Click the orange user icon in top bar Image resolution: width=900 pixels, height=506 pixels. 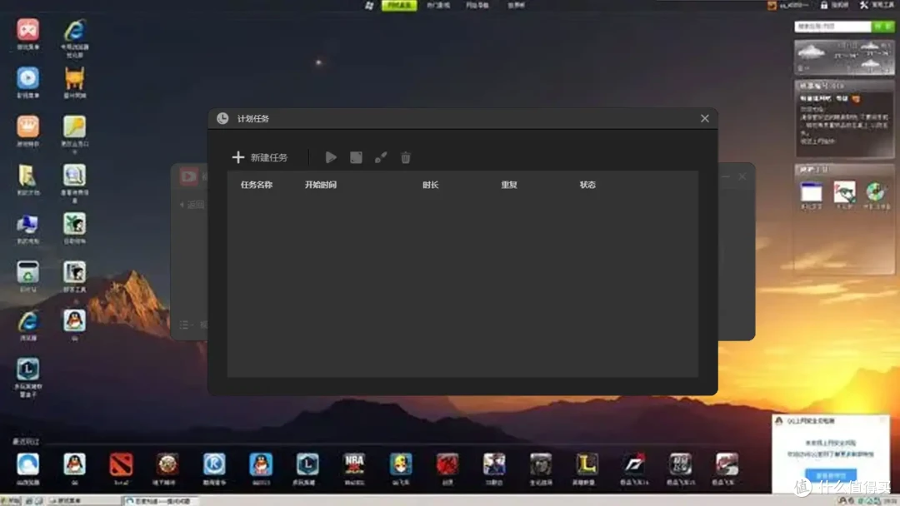(772, 5)
